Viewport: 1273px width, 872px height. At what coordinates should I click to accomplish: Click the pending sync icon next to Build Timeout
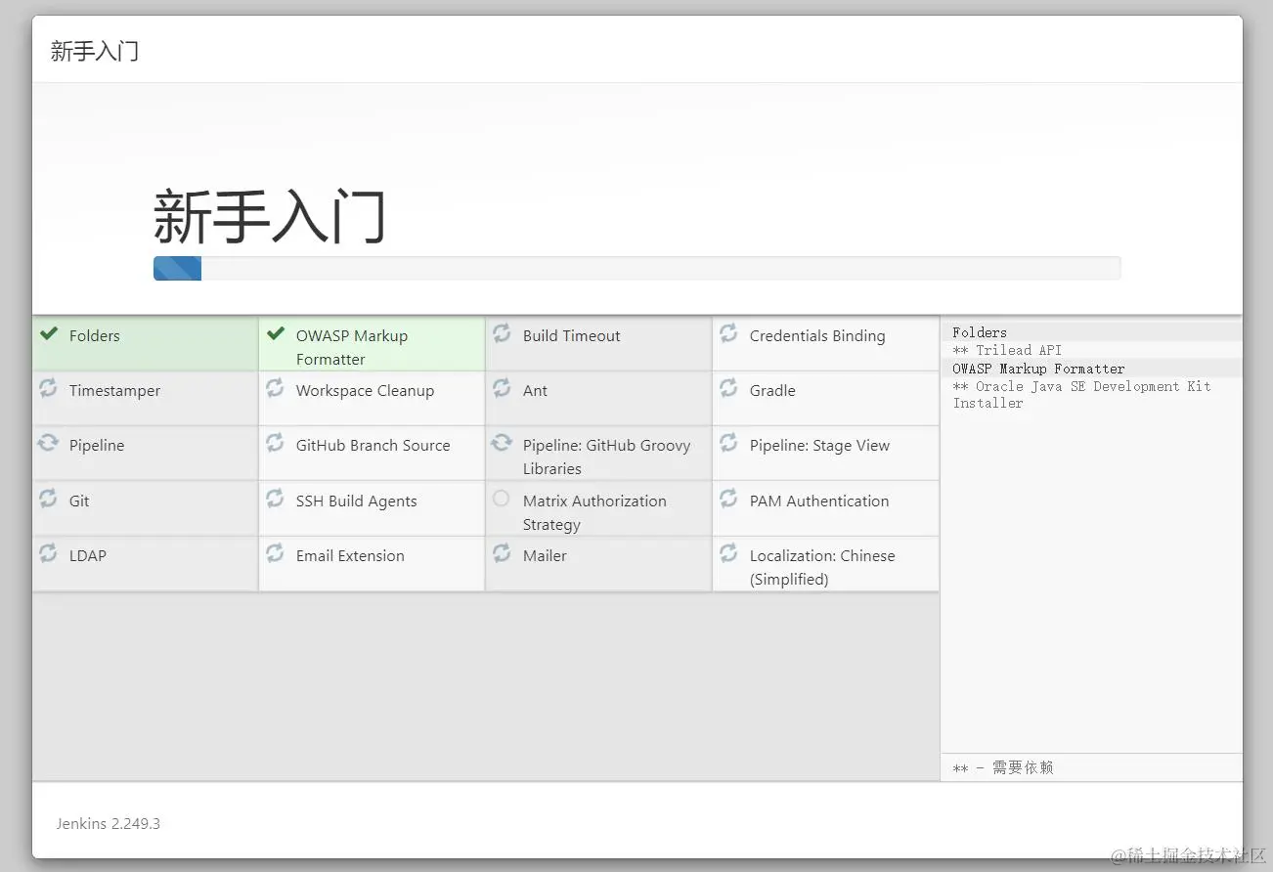coord(502,333)
